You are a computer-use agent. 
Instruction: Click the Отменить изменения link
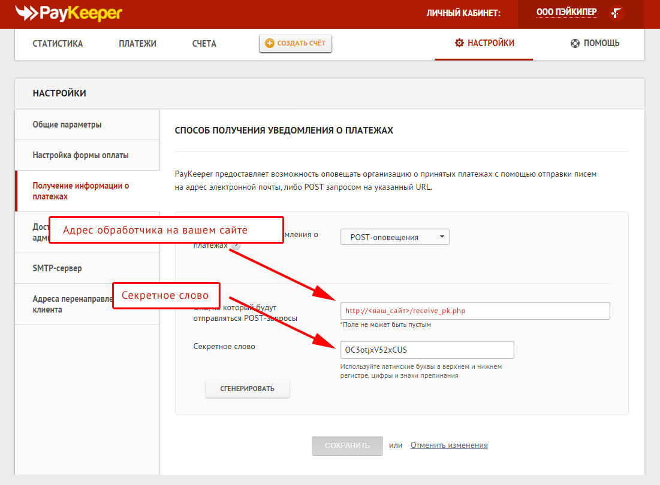point(449,445)
